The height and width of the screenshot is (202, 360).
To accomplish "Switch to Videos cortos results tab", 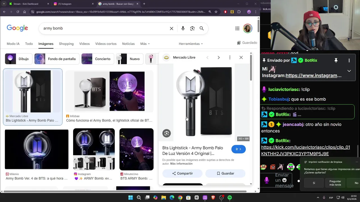I will coord(106,44).
